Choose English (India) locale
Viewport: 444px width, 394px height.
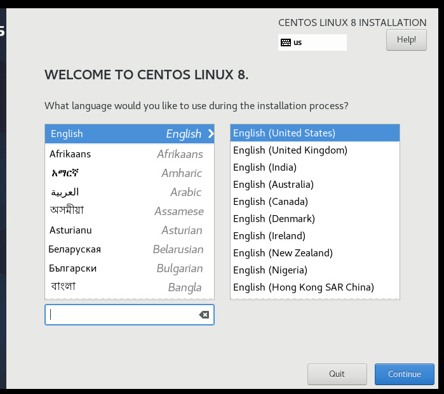click(265, 167)
